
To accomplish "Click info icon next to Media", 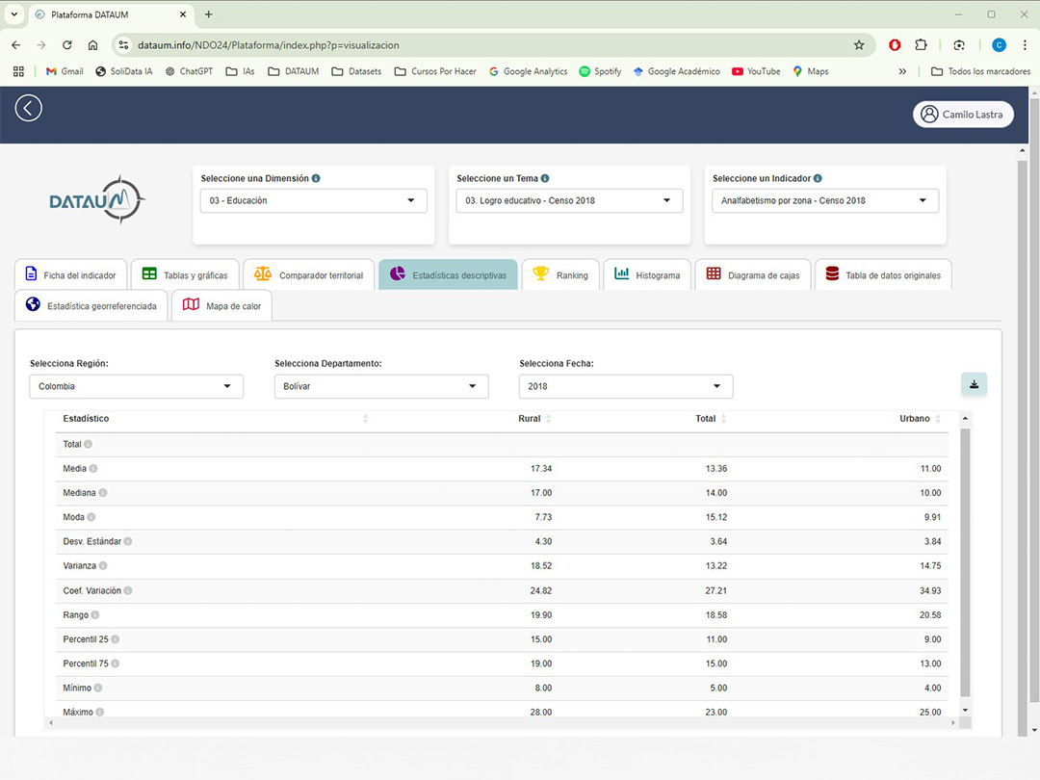I will tap(93, 469).
